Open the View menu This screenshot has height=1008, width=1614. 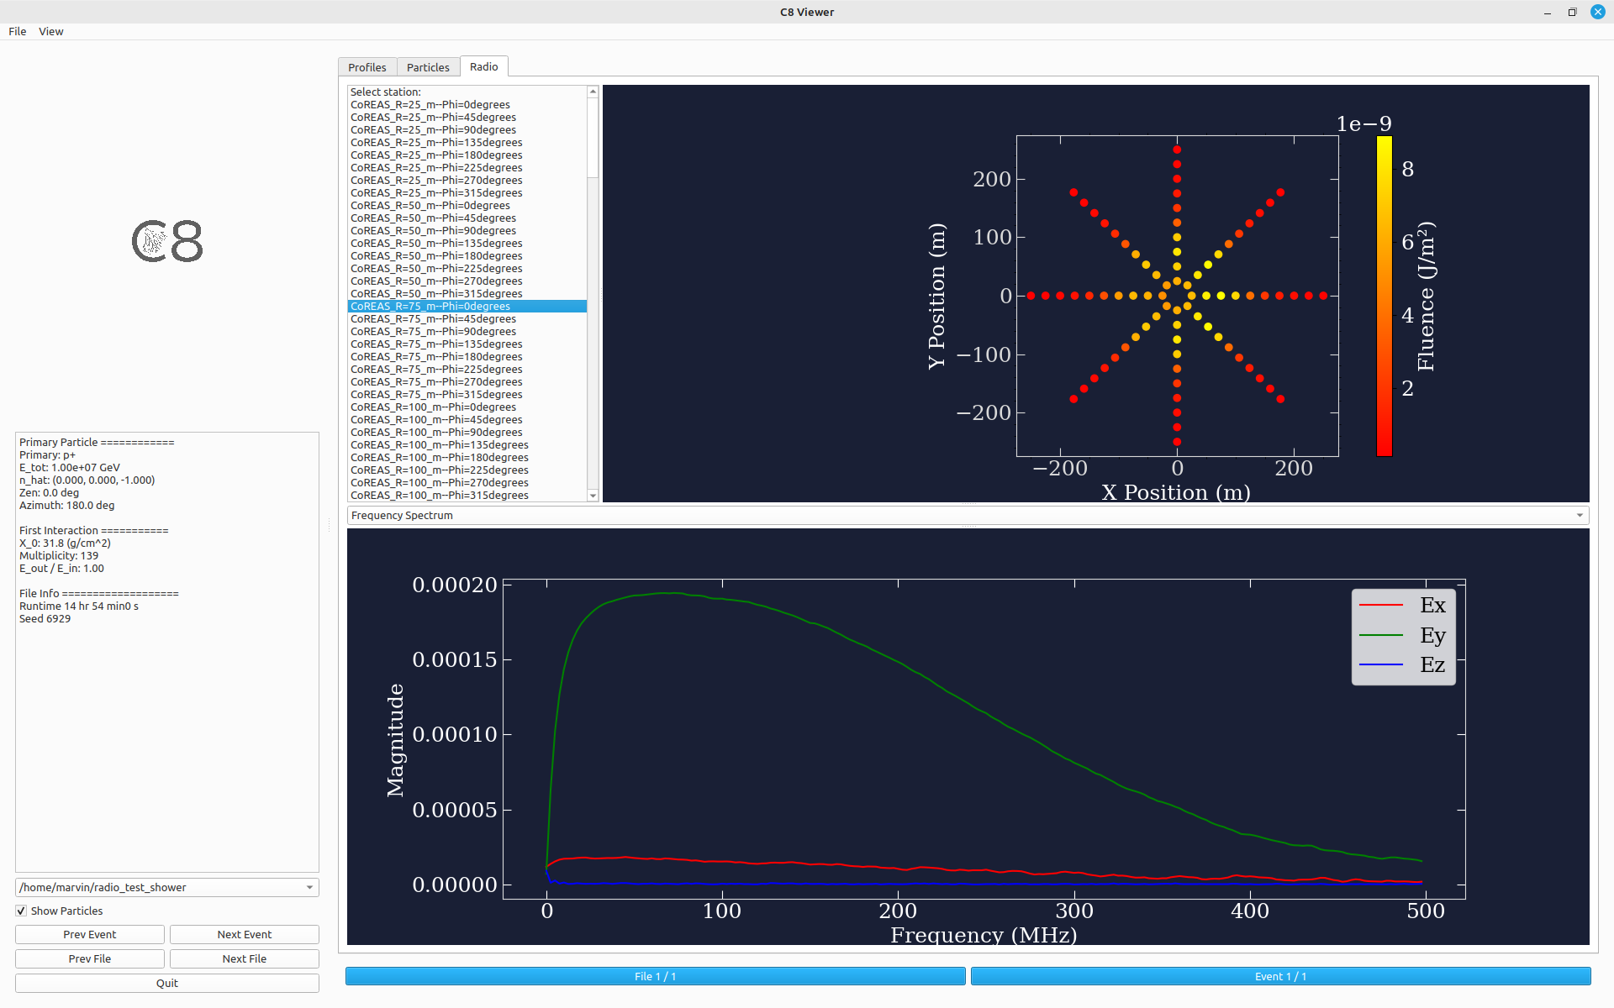pos(50,31)
